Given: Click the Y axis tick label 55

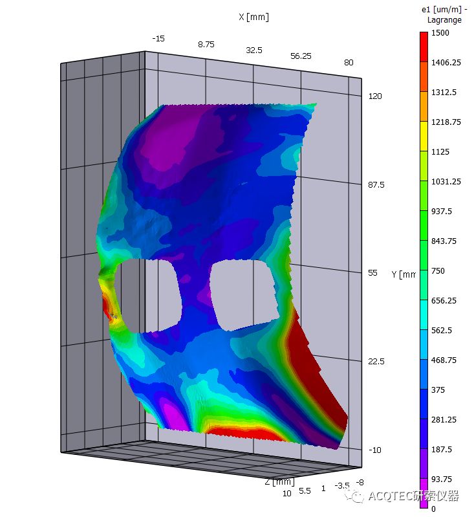Looking at the screenshot, I should 372,273.
